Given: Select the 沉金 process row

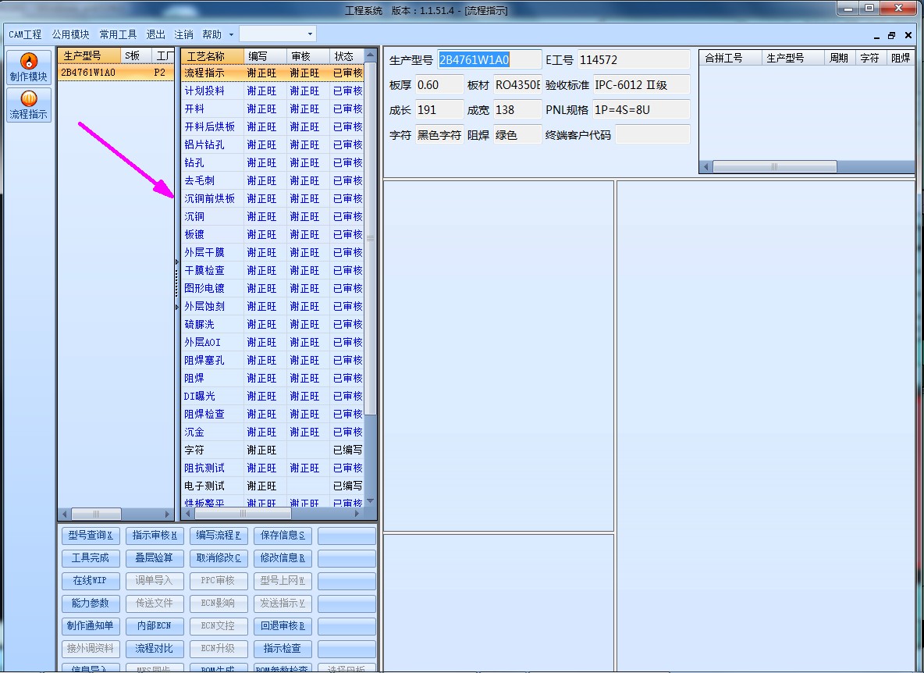Looking at the screenshot, I should [273, 432].
